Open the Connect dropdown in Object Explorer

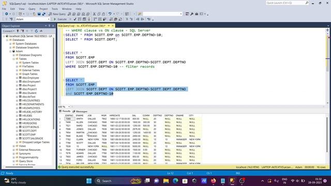point(9,31)
